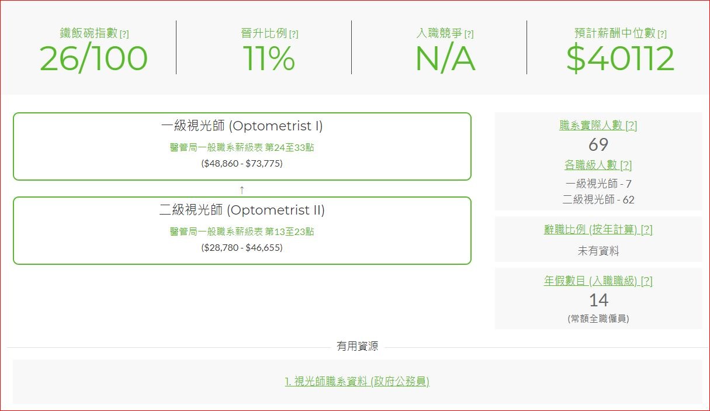Click the 各職級人數 link text

click(x=590, y=165)
